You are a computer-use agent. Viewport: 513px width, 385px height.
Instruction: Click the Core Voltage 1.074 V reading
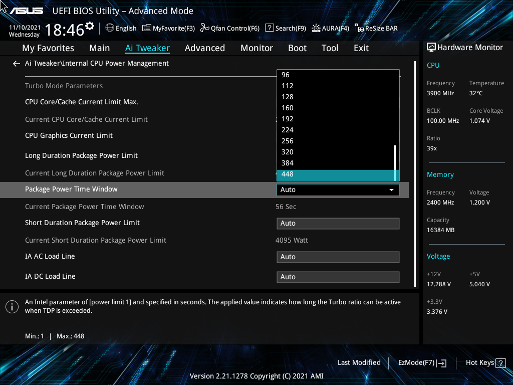(x=479, y=121)
